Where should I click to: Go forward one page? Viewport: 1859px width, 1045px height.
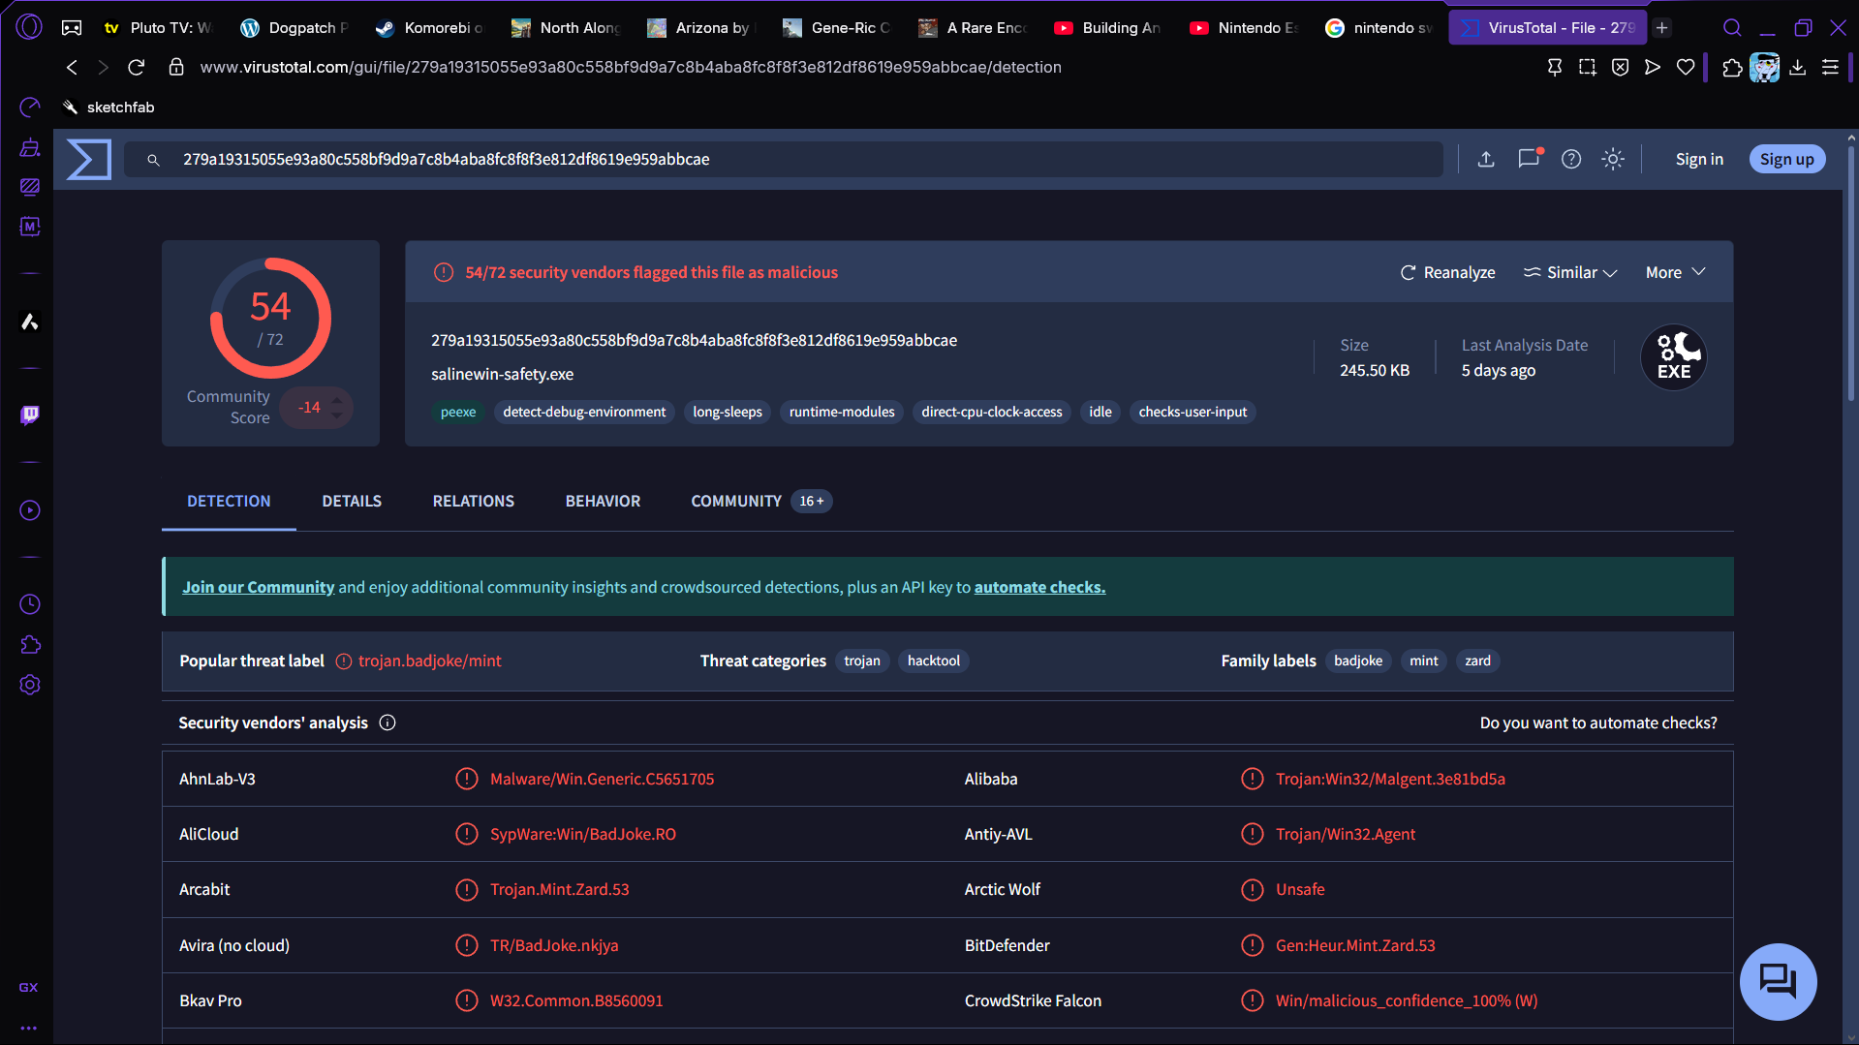coord(104,67)
